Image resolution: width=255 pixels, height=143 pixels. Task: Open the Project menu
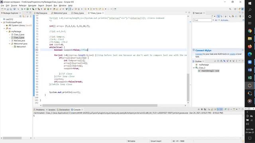49,6
